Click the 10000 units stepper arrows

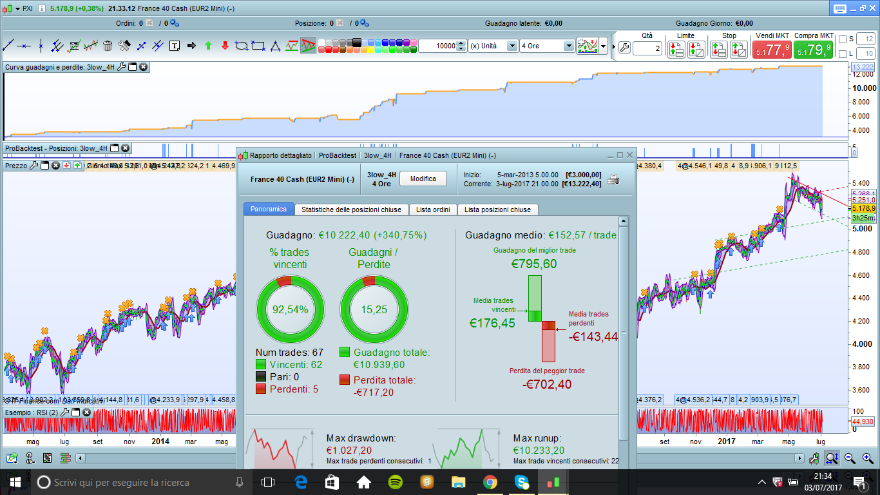coord(461,46)
